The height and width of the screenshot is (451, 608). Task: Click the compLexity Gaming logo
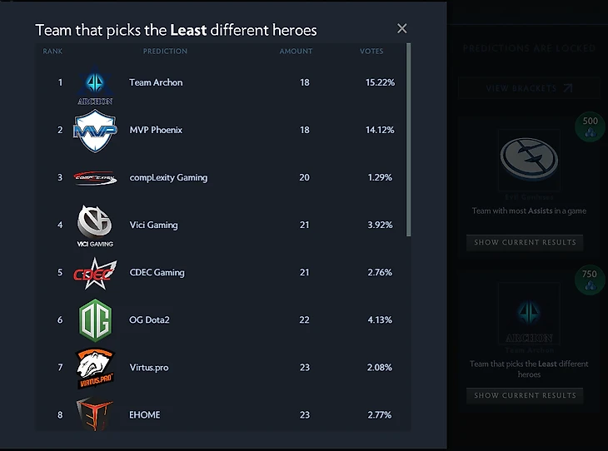click(94, 177)
